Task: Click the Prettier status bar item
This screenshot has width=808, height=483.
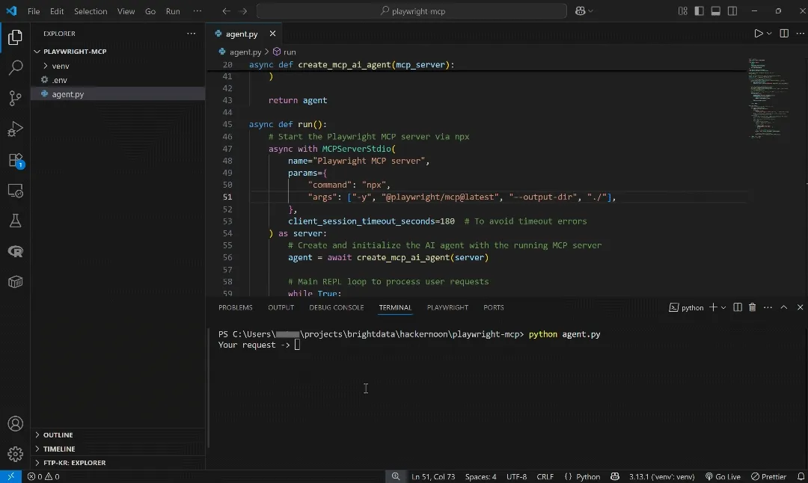Action: pyautogui.click(x=768, y=476)
